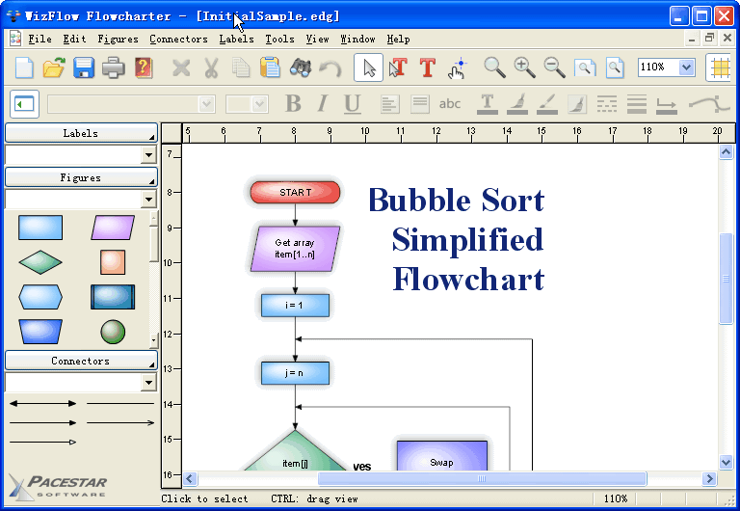Save the chart with the floppy disk icon
The width and height of the screenshot is (740, 511).
tap(84, 68)
